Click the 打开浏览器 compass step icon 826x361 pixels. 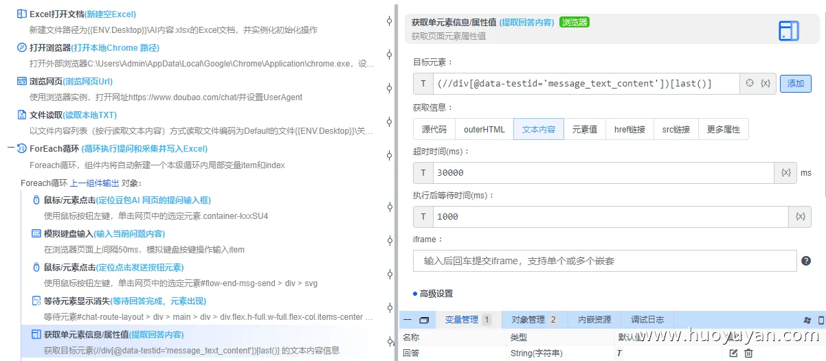[x=22, y=47]
